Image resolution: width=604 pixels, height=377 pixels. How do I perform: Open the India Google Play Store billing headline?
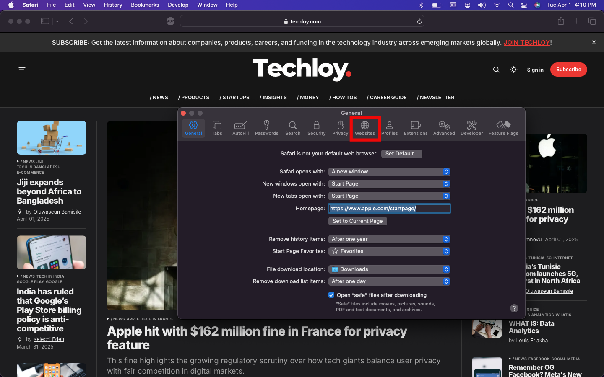click(49, 310)
